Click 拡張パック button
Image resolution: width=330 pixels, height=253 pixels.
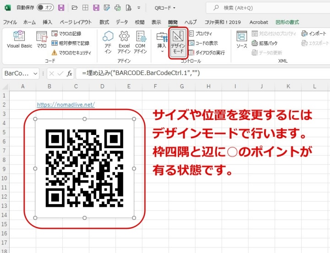(264, 43)
